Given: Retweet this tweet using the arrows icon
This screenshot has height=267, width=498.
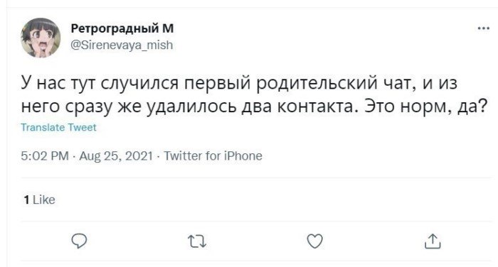Looking at the screenshot, I should click(197, 241).
